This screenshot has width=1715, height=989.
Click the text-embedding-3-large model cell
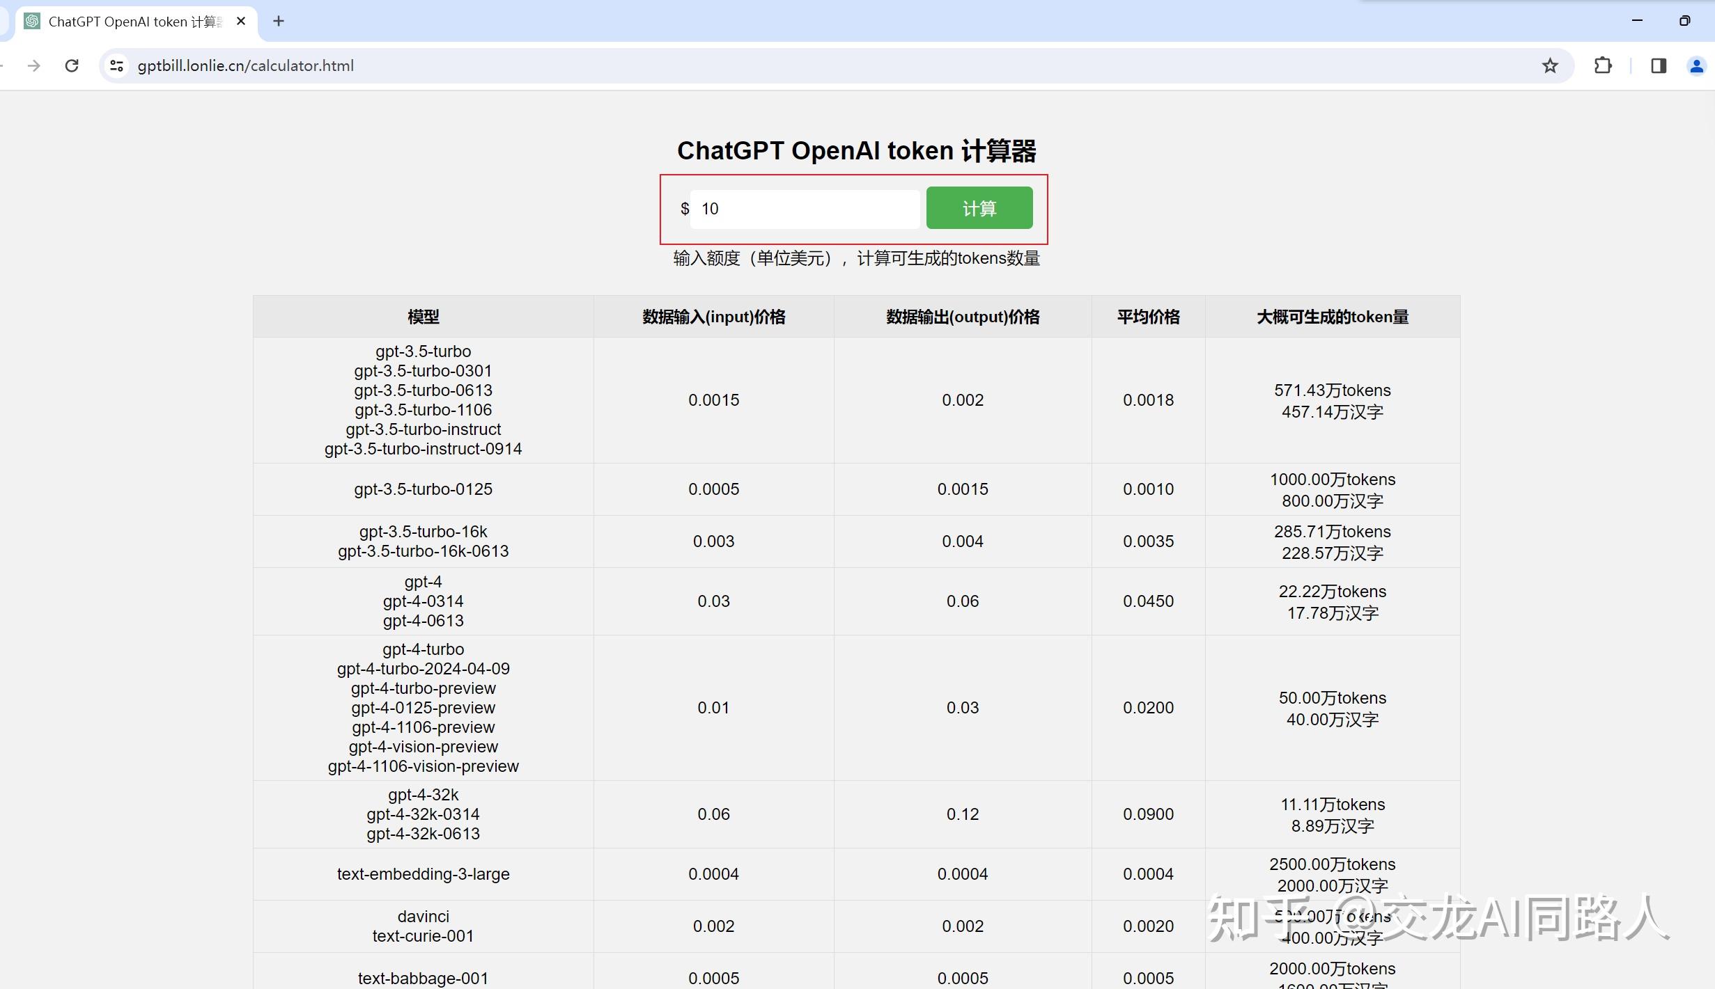coord(424,874)
